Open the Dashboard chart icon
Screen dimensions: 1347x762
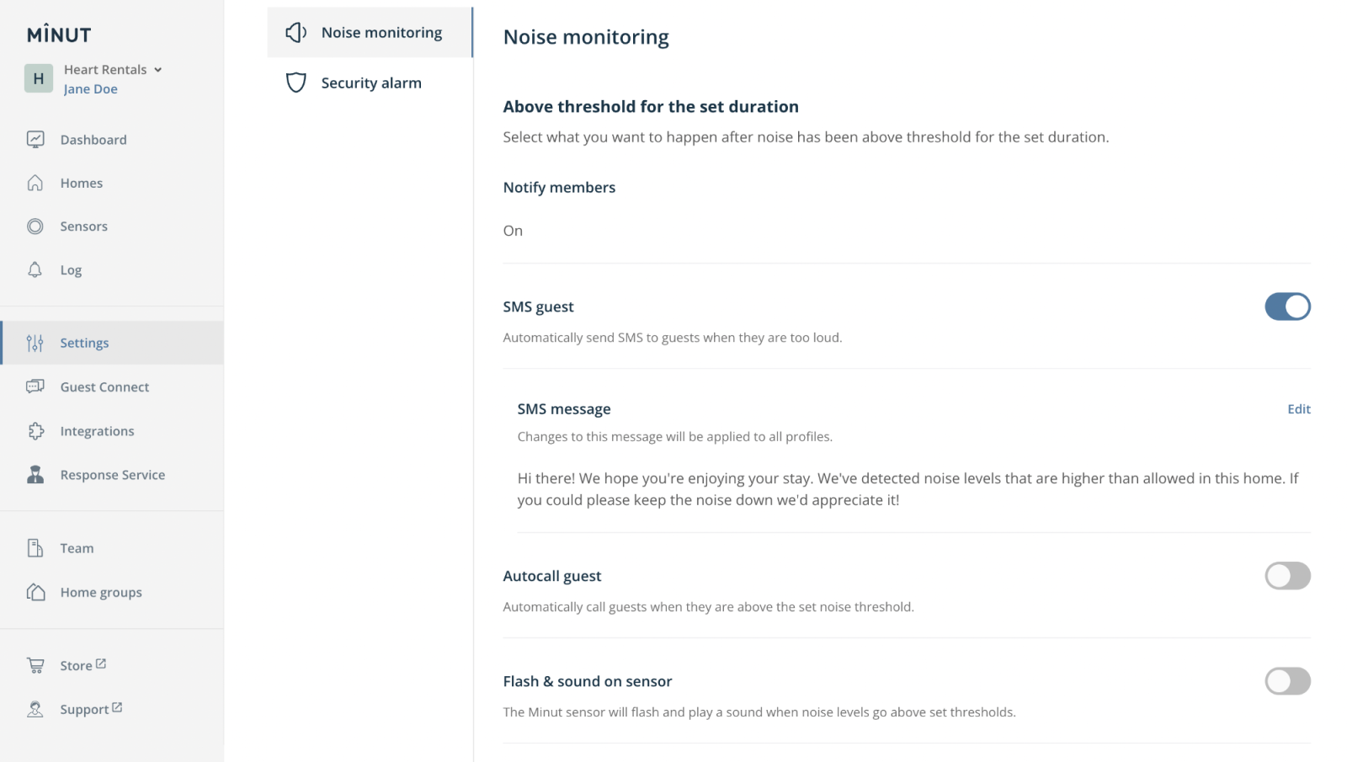[x=35, y=140]
